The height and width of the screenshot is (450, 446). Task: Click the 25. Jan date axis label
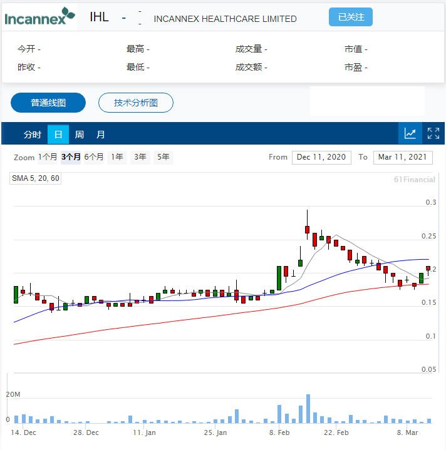pyautogui.click(x=215, y=432)
